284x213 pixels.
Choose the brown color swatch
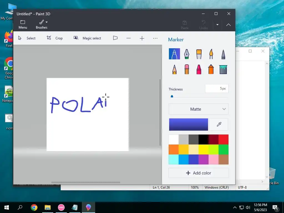pos(224,159)
